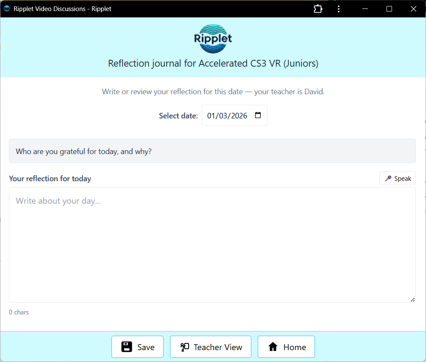The image size is (426, 362).
Task: Select the Save button
Action: 137,347
